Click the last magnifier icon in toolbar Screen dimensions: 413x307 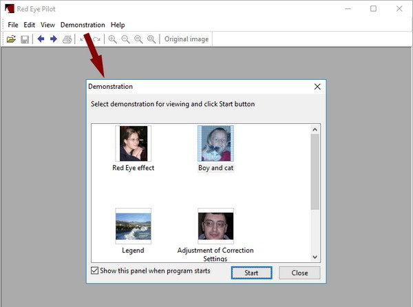(151, 39)
